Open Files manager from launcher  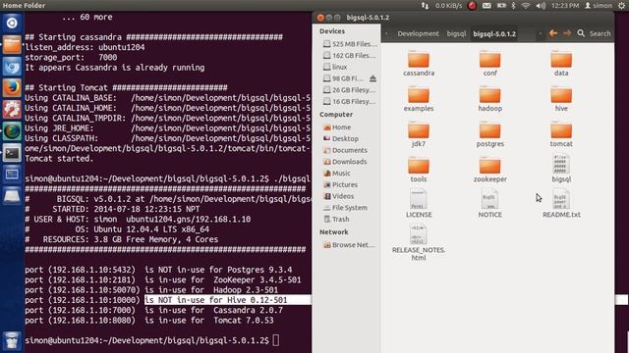pyautogui.click(x=12, y=44)
